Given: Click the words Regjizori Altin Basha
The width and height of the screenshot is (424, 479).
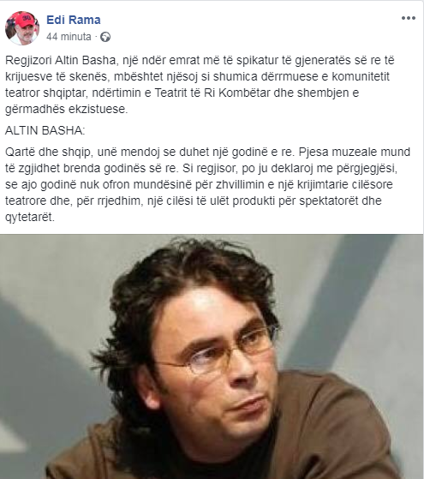Looking at the screenshot, I should tap(60, 60).
